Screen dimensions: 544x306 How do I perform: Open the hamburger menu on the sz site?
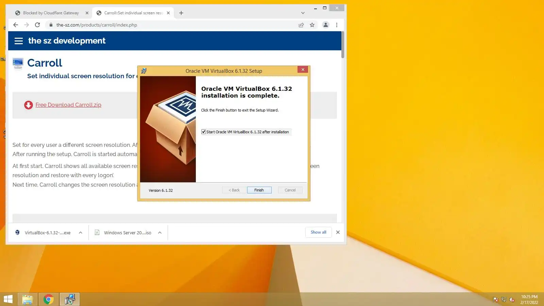pos(19,41)
